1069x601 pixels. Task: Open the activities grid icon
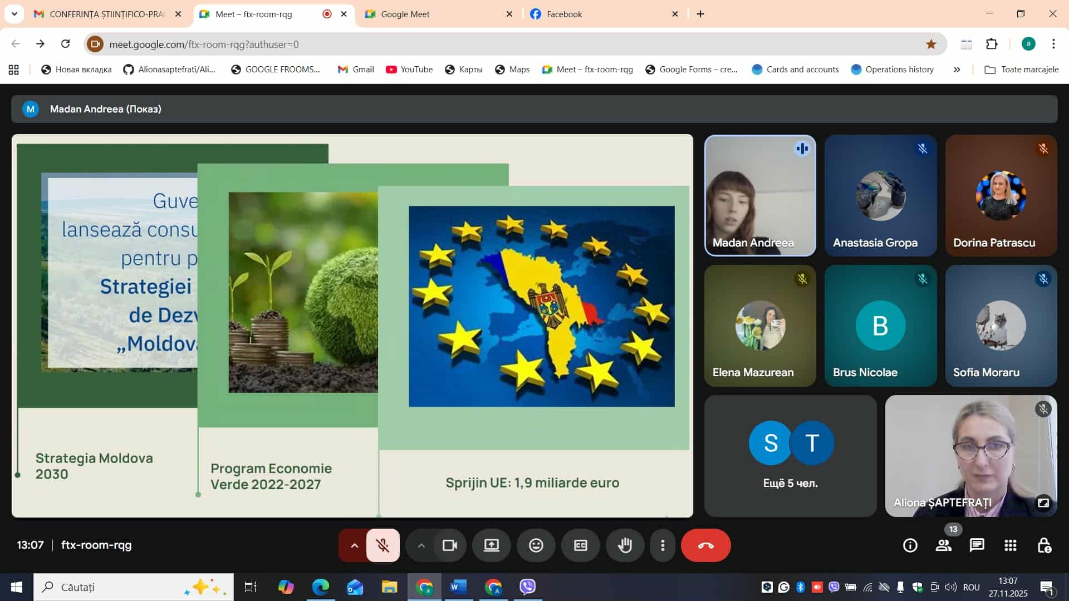pos(1010,545)
